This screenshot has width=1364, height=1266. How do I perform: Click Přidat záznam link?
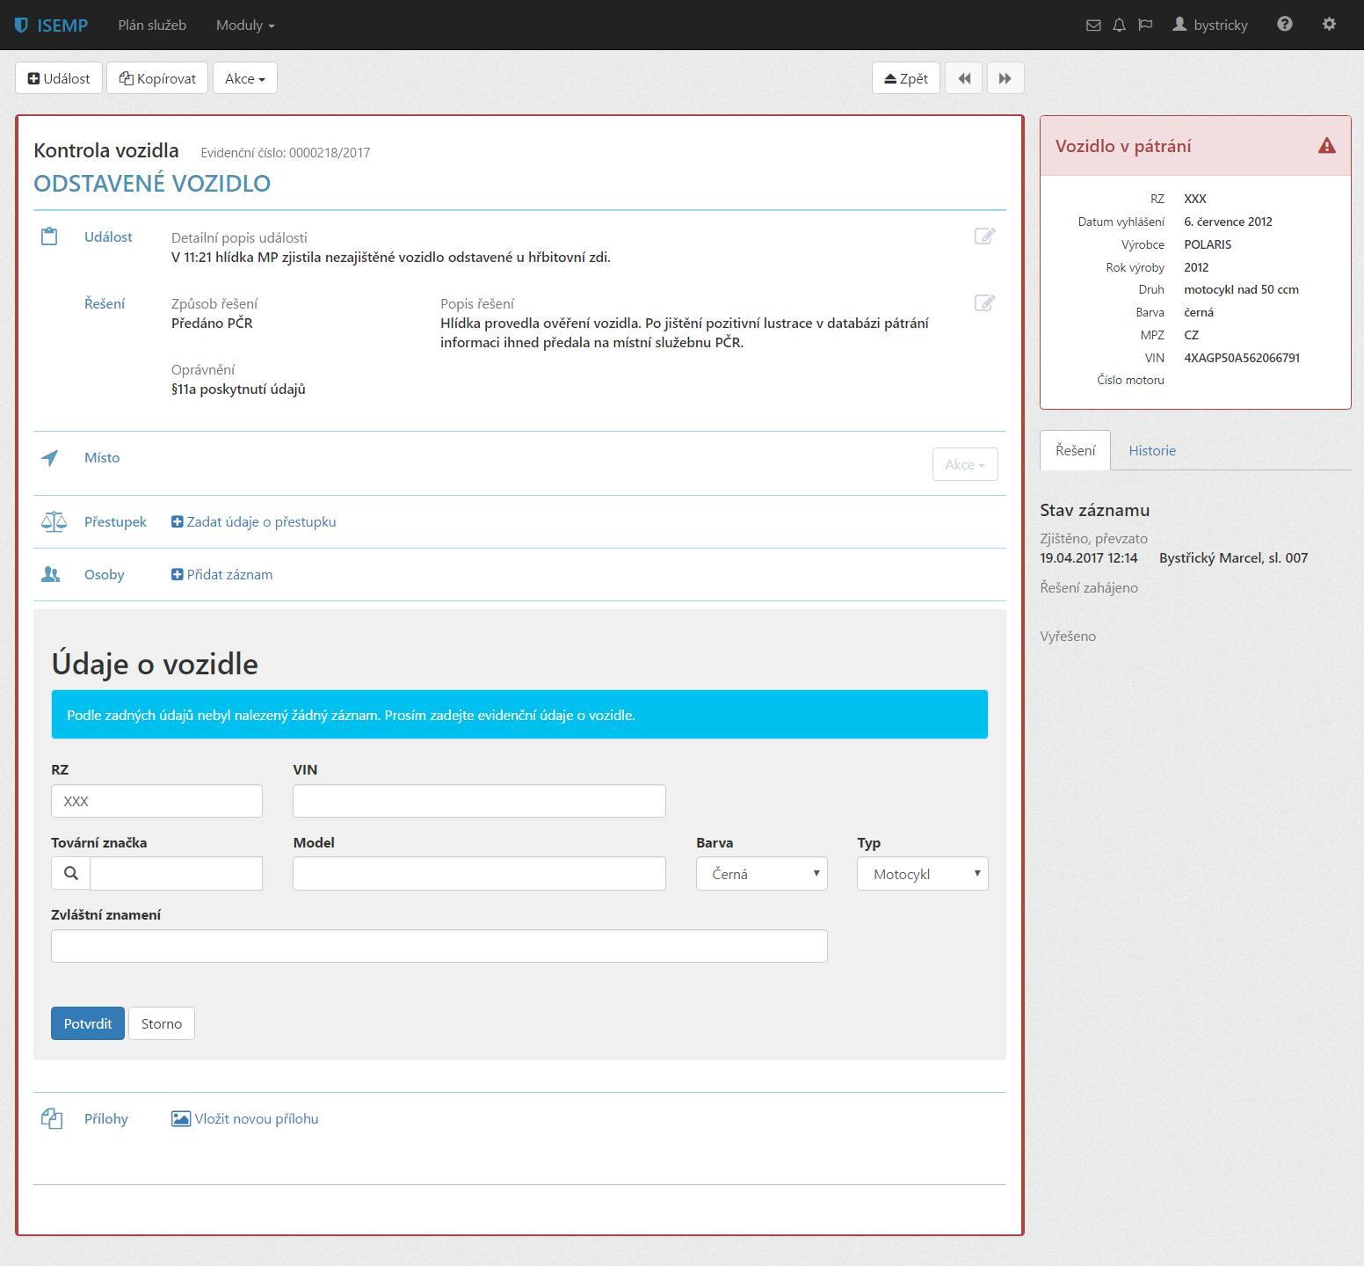(x=221, y=574)
